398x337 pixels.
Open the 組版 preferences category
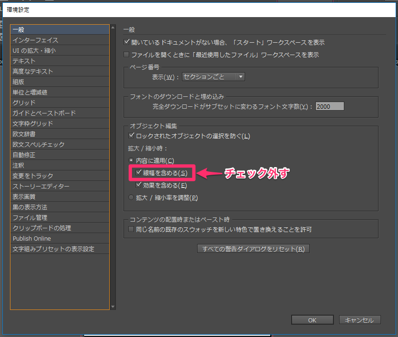click(x=60, y=82)
